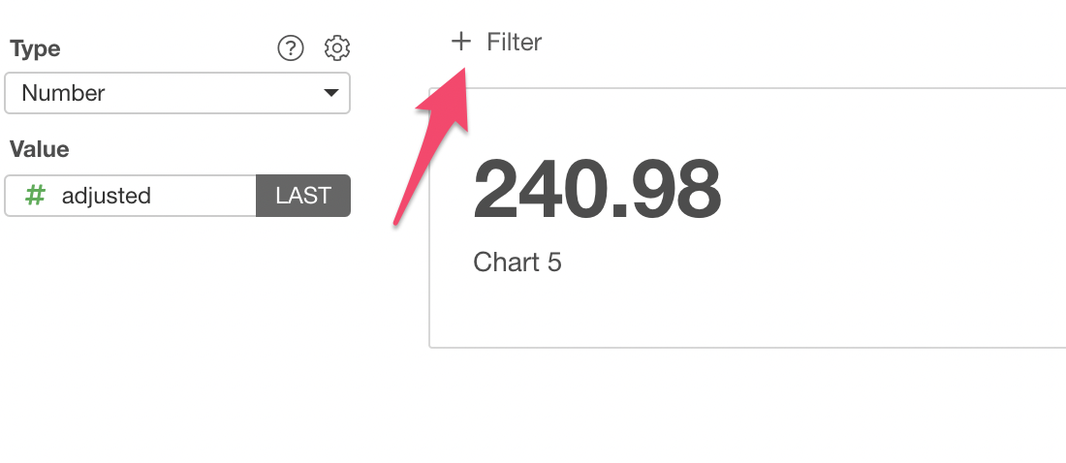Screen dimensions: 1066x463
Task: Click the 240.98 number display
Action: 597,190
